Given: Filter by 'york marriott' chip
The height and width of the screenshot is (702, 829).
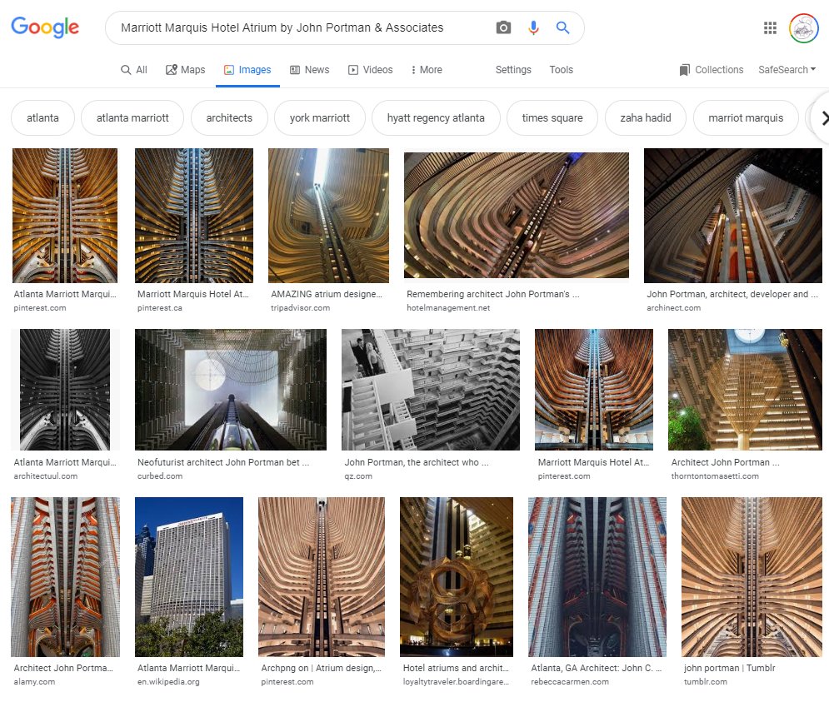Looking at the screenshot, I should pyautogui.click(x=319, y=118).
